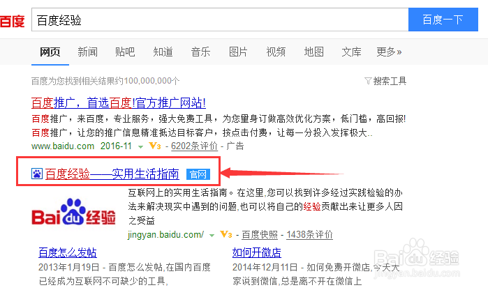Viewport: 488px width, 290px height.
Task: Switch to the 图片 tab
Action: [x=238, y=52]
